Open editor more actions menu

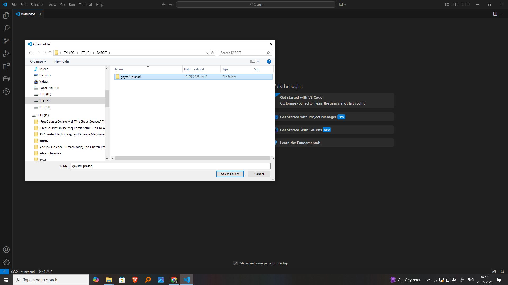(502, 14)
